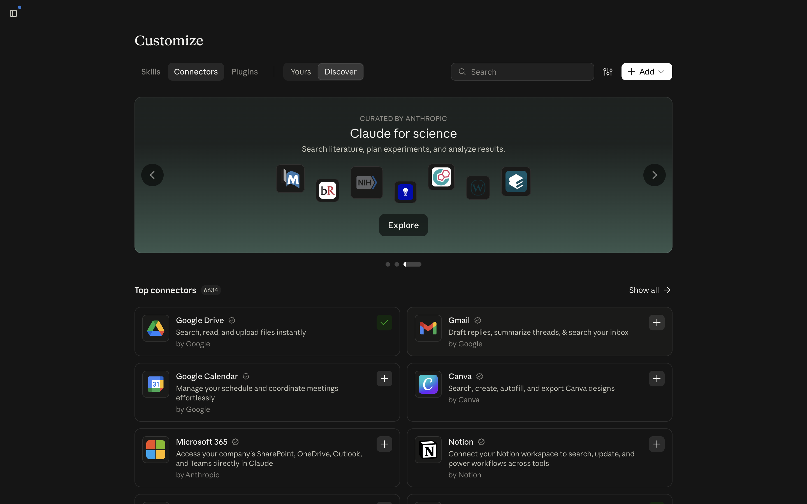Click the Notion connector title
The width and height of the screenshot is (807, 504).
point(461,442)
